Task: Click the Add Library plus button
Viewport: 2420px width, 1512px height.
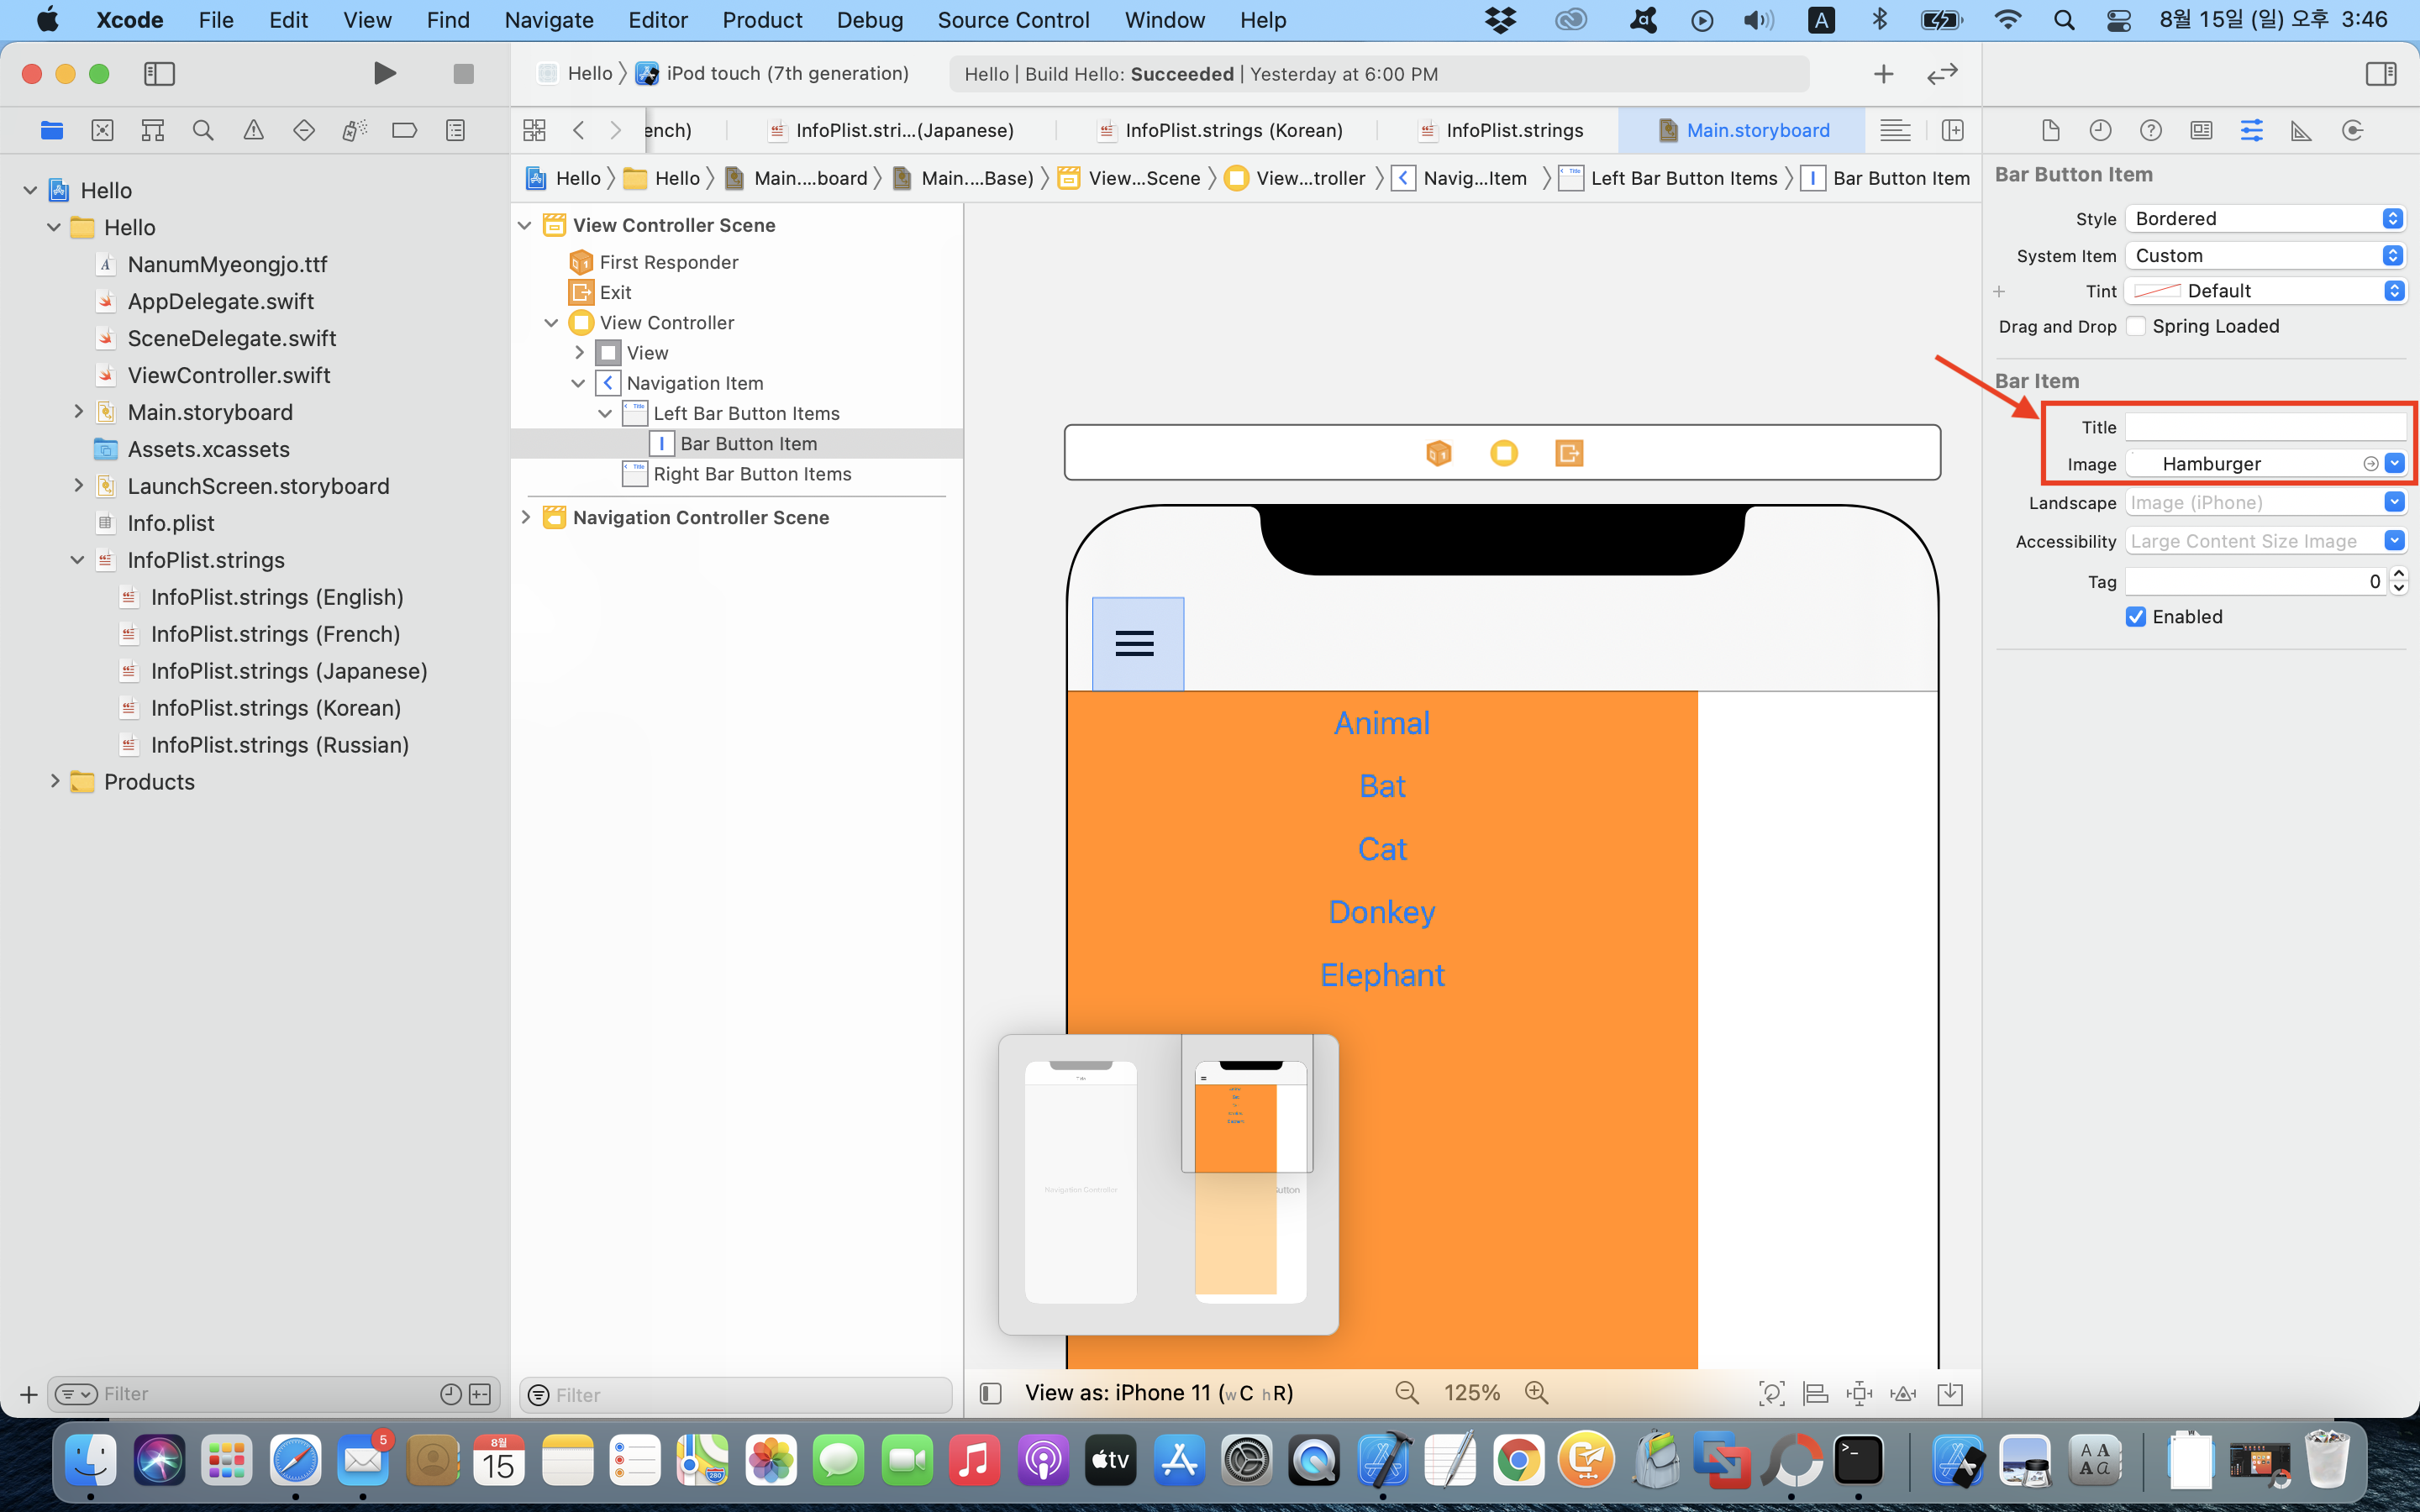Action: tap(1883, 73)
